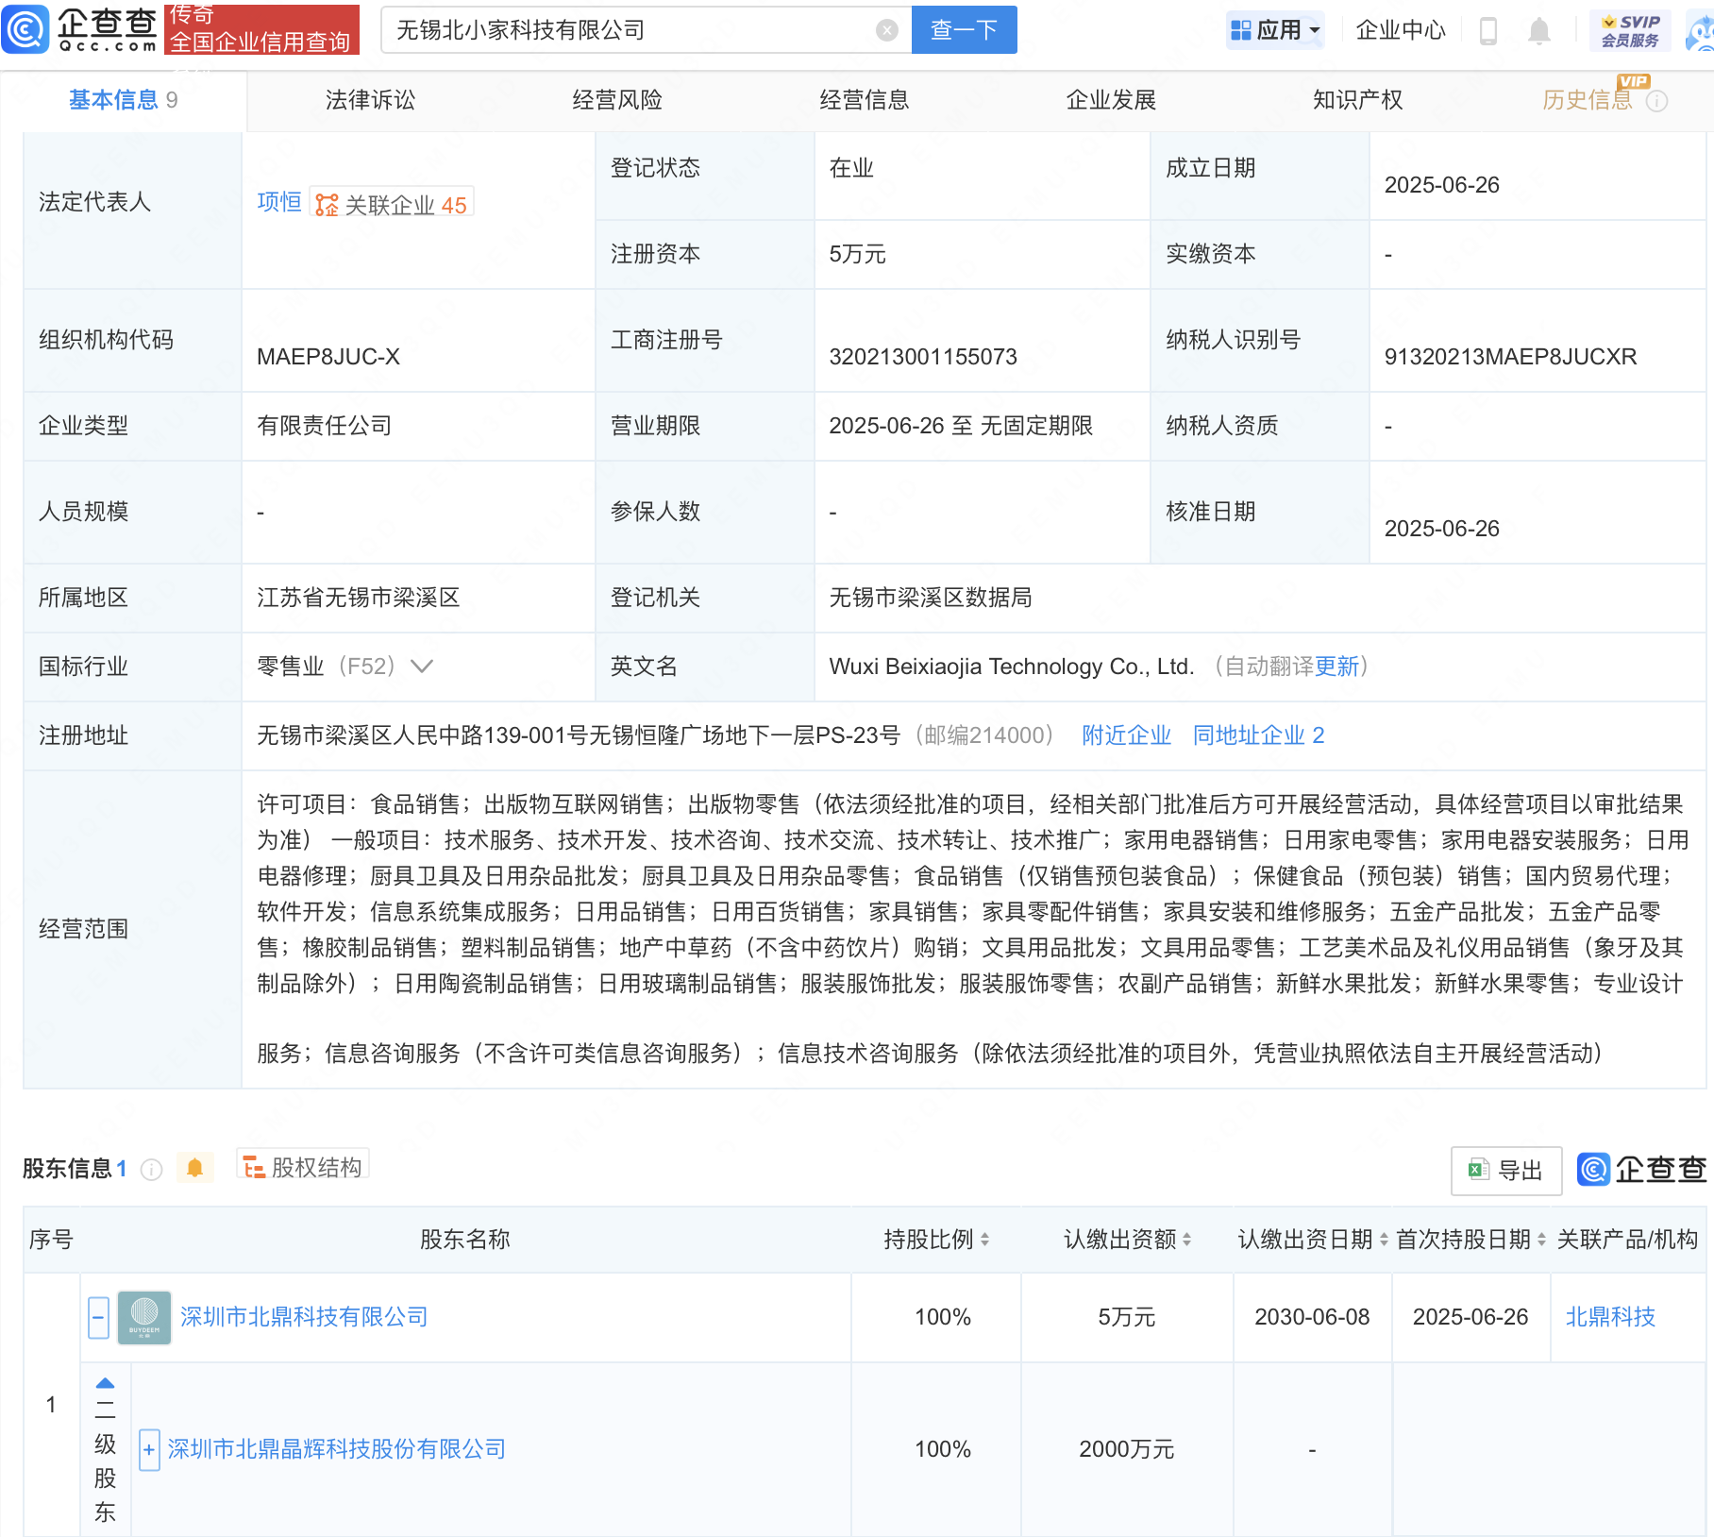
Task: Click the shareholder change alert bell
Action: click(x=194, y=1168)
